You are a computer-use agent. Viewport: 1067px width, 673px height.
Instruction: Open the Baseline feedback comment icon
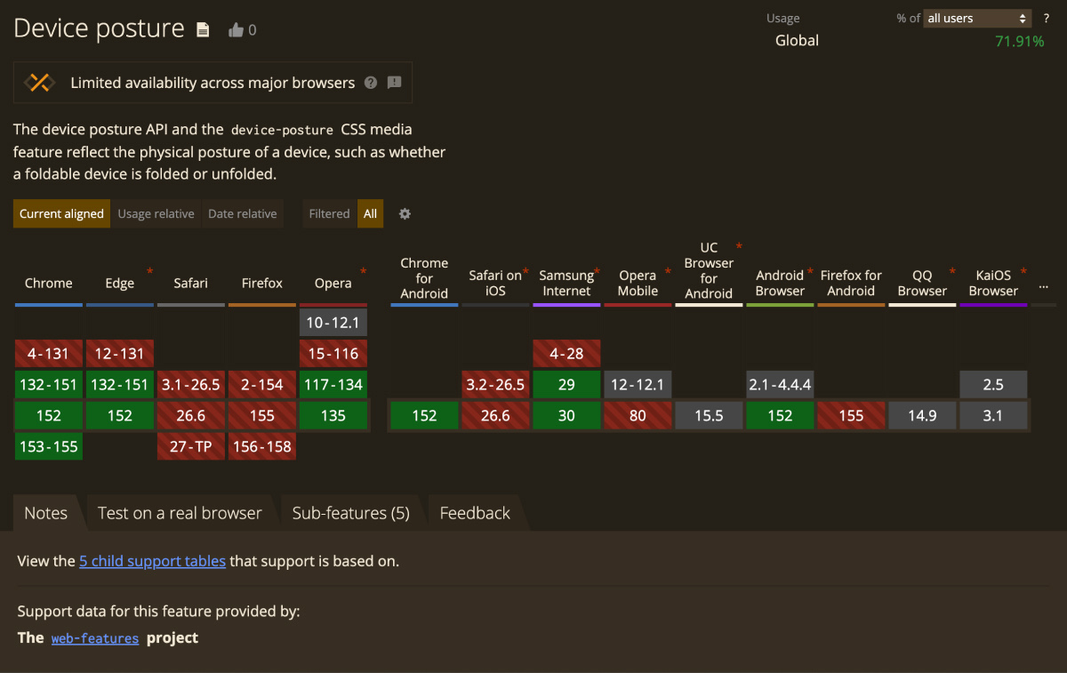pyautogui.click(x=395, y=83)
